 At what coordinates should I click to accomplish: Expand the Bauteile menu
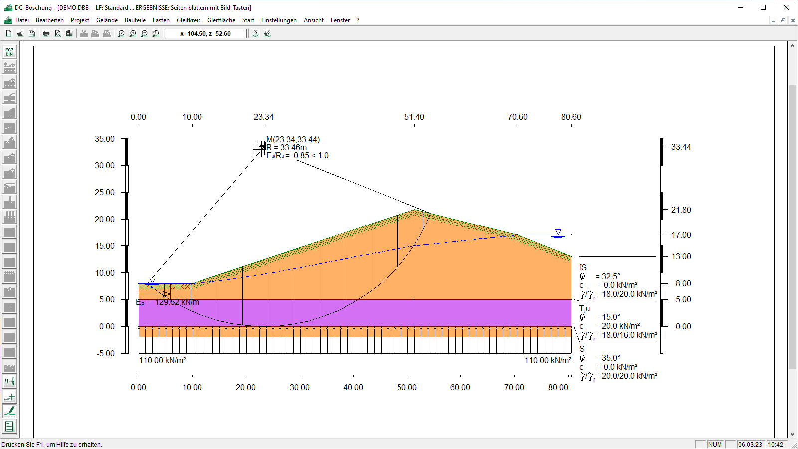pos(135,20)
